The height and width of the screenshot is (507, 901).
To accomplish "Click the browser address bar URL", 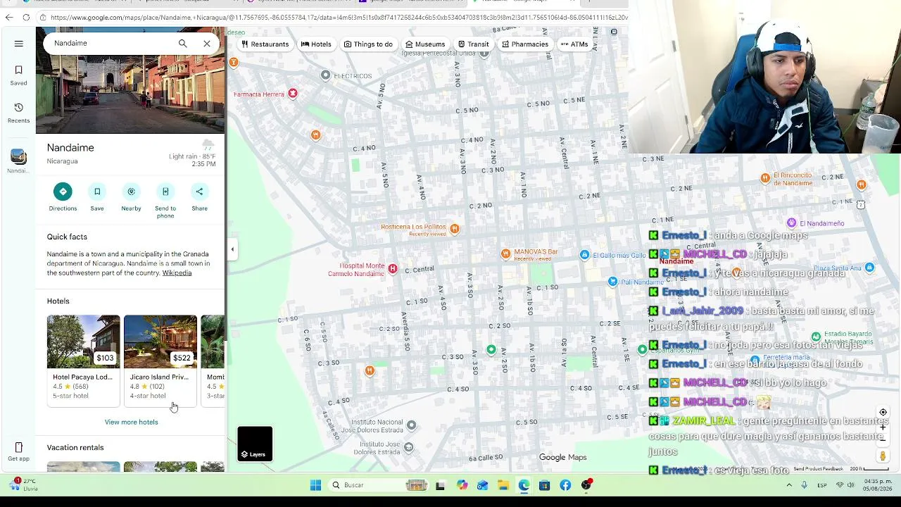I will 338,18.
